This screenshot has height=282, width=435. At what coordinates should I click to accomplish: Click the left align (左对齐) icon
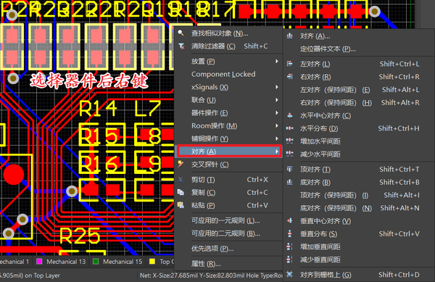click(289, 64)
